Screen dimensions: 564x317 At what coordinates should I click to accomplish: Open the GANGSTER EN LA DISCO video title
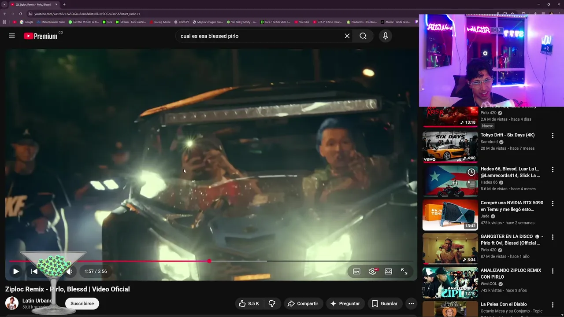[511, 240]
